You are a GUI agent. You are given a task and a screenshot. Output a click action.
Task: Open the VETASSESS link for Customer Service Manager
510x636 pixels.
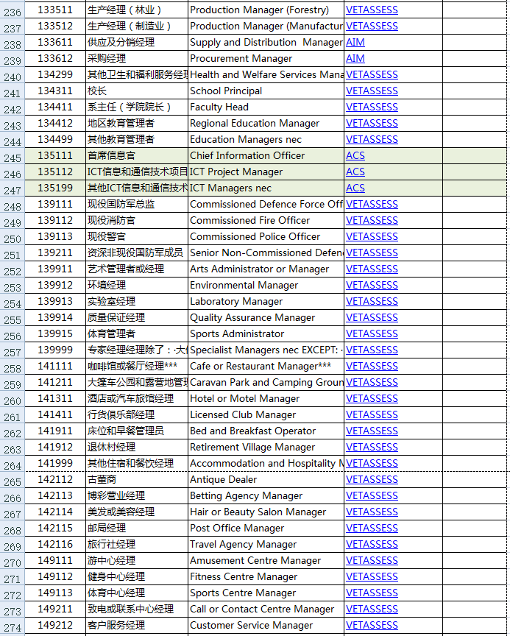[372, 625]
